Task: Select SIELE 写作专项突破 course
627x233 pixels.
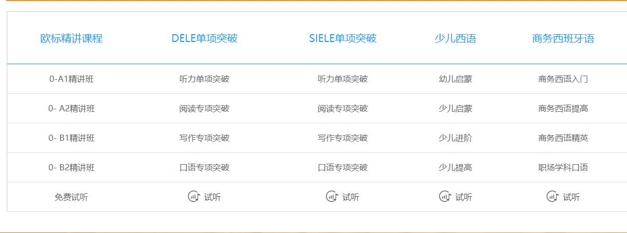Action: (343, 138)
